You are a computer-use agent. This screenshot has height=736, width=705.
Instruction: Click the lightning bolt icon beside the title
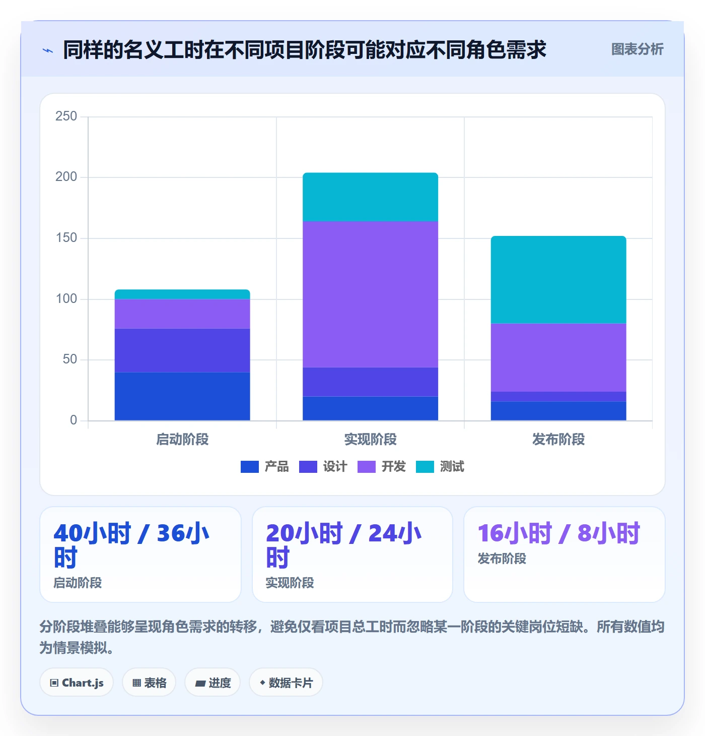pyautogui.click(x=48, y=50)
